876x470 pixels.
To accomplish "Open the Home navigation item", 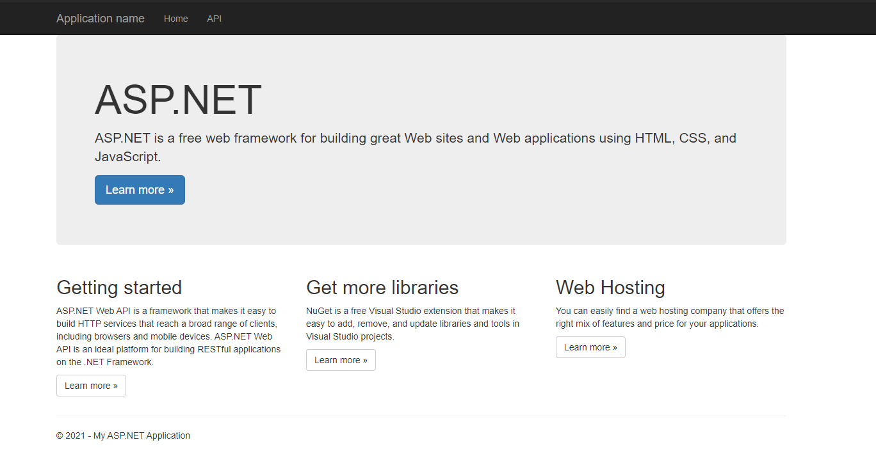I will point(176,19).
